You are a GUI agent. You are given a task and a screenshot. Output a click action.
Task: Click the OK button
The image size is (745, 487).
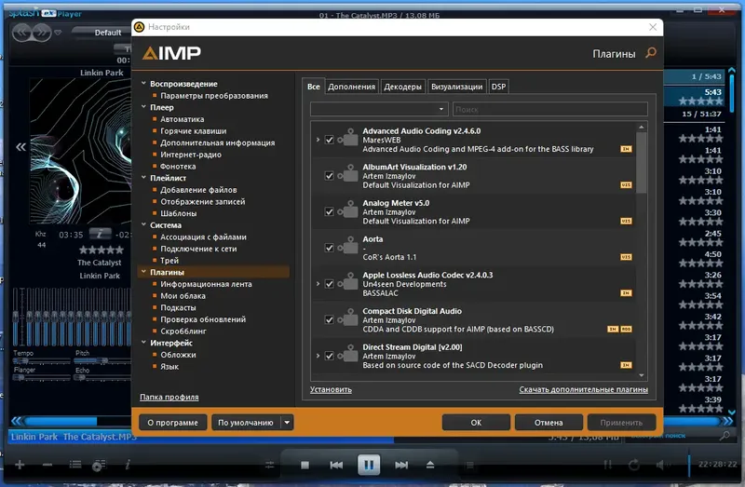click(476, 423)
